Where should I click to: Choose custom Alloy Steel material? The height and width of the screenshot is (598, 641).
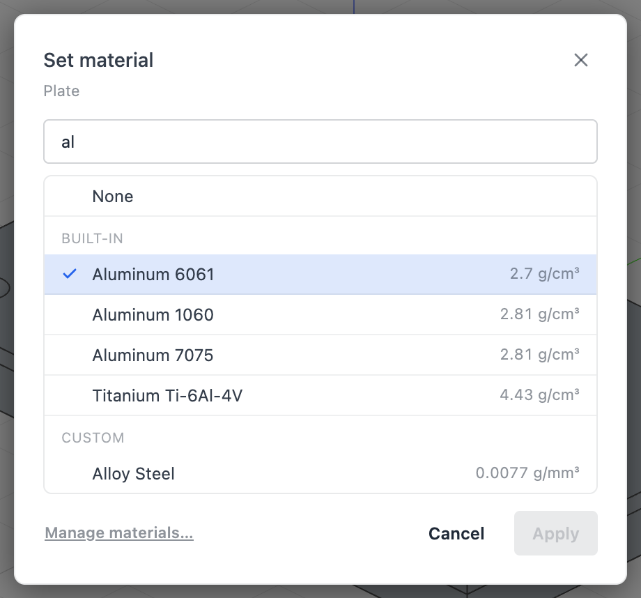coord(320,473)
